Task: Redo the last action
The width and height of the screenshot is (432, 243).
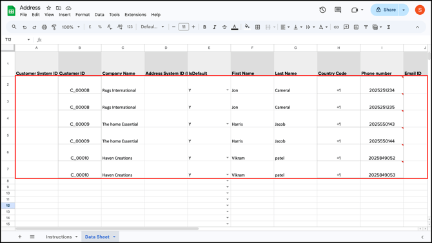Action: coord(34,27)
